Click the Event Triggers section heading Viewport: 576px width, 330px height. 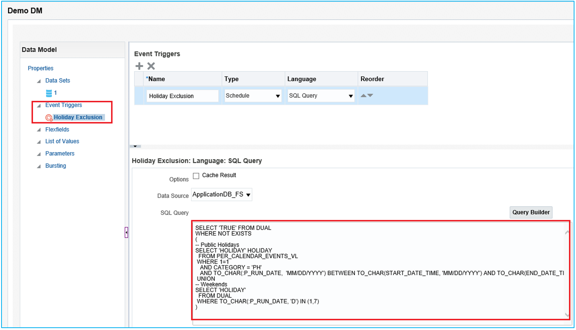pyautogui.click(x=157, y=54)
